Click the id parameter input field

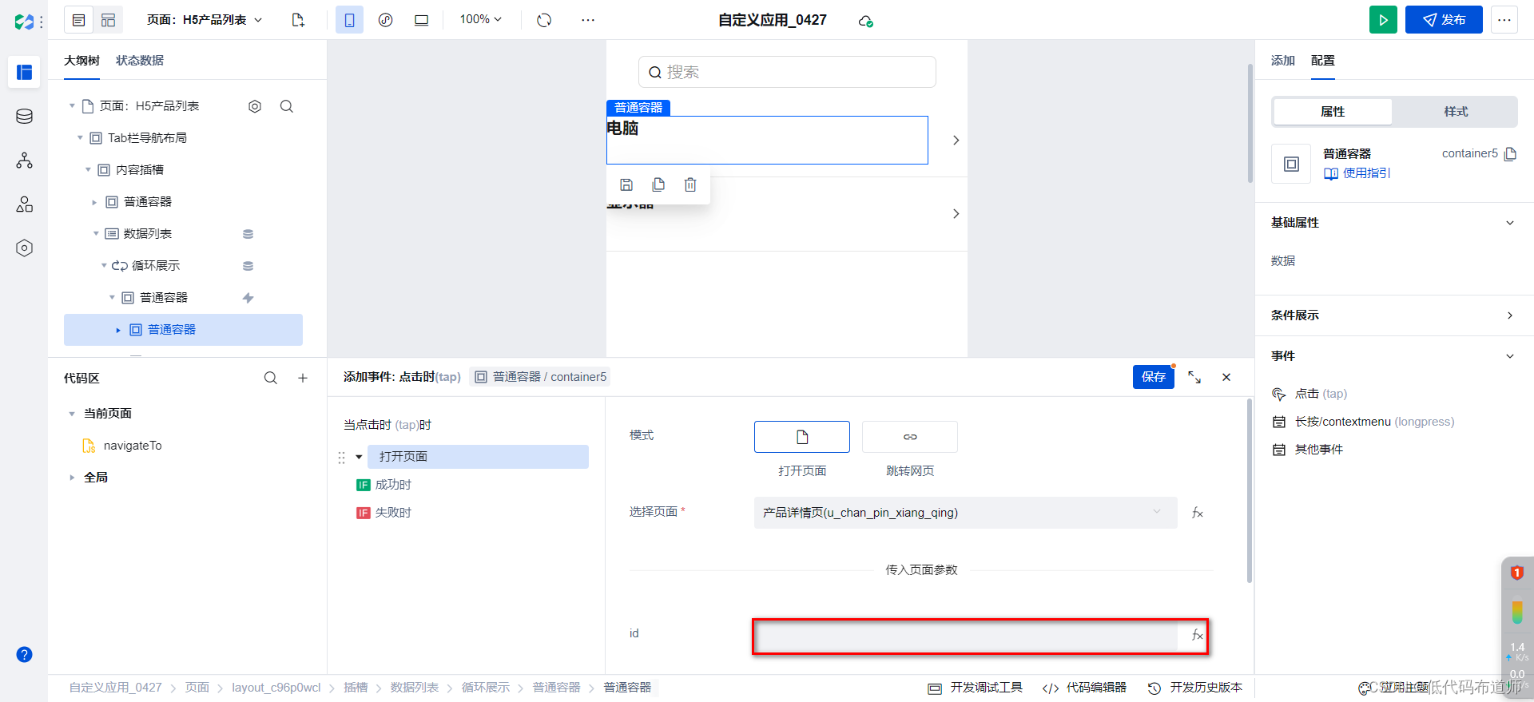point(965,637)
